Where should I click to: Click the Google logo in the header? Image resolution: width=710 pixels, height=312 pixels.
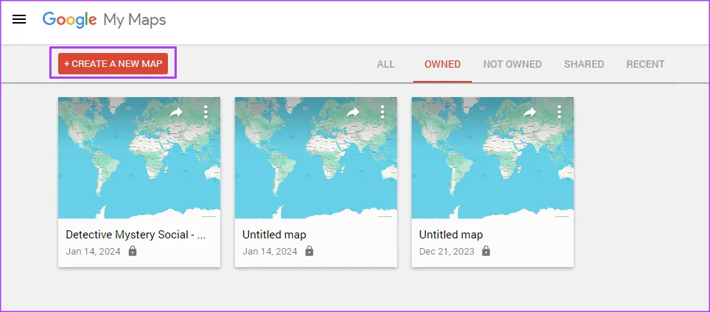pos(70,20)
